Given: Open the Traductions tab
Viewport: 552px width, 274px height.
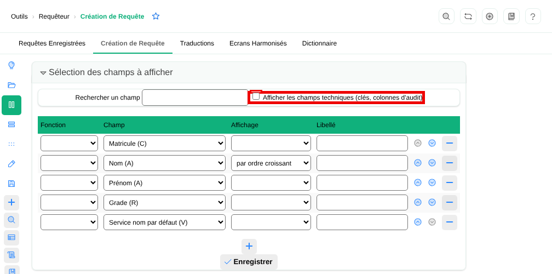Looking at the screenshot, I should point(197,43).
